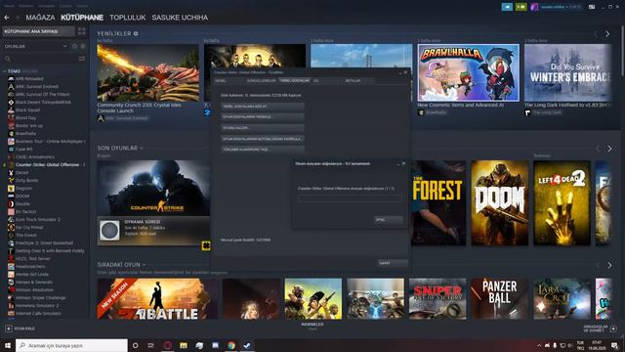Viewport: 625px width, 352px height.
Task: Select APB Reloaded in game list
Action: tap(29, 78)
